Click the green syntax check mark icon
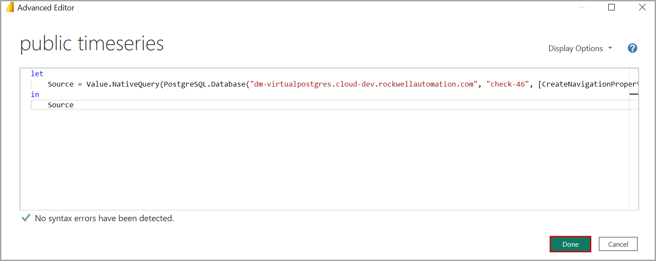 tap(26, 218)
